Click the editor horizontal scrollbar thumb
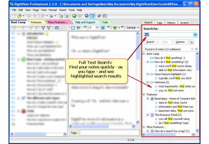This screenshot has height=144, width=209. click(x=91, y=126)
